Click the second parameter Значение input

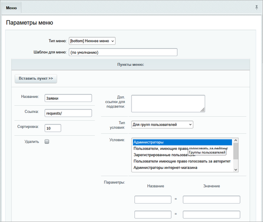point(211,214)
